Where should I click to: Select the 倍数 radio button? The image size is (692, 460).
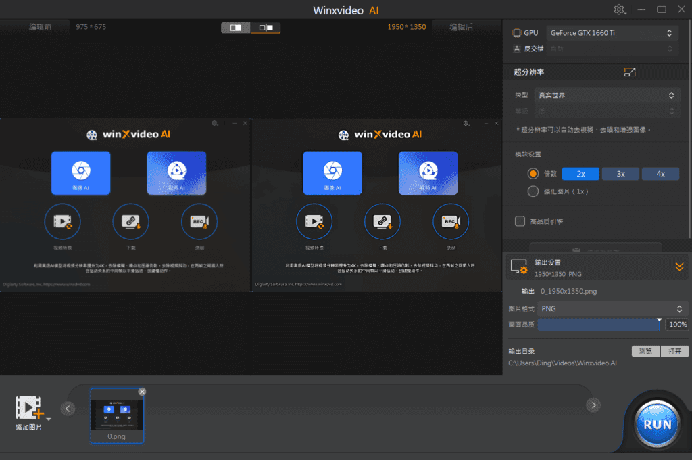click(533, 174)
